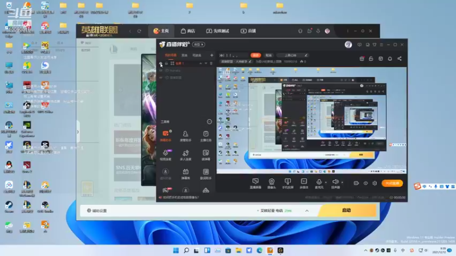Toggle visibility of the 英雄联盟 source
Screen dimensions: 456x256
161,78
